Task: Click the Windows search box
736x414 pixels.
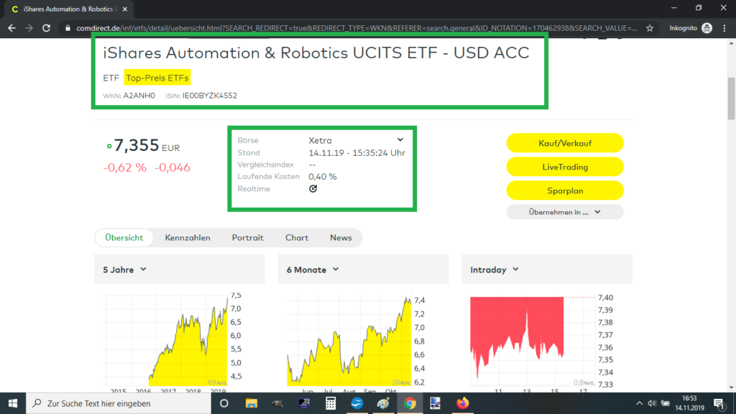Action: click(119, 403)
